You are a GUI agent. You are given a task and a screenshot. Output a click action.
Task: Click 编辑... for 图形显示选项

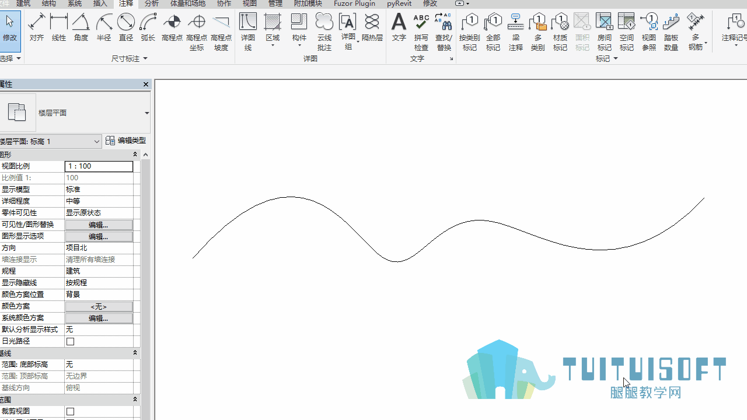[x=99, y=236]
